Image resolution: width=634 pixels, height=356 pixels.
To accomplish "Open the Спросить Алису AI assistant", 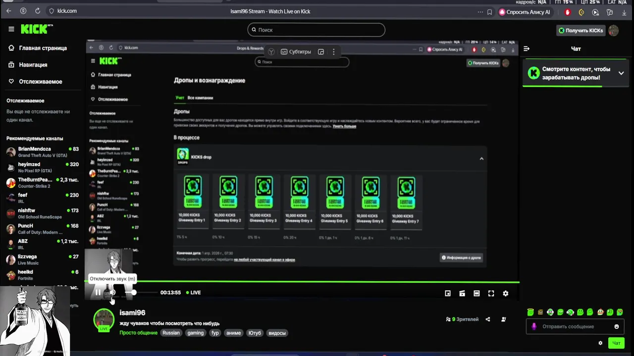I will tap(525, 12).
